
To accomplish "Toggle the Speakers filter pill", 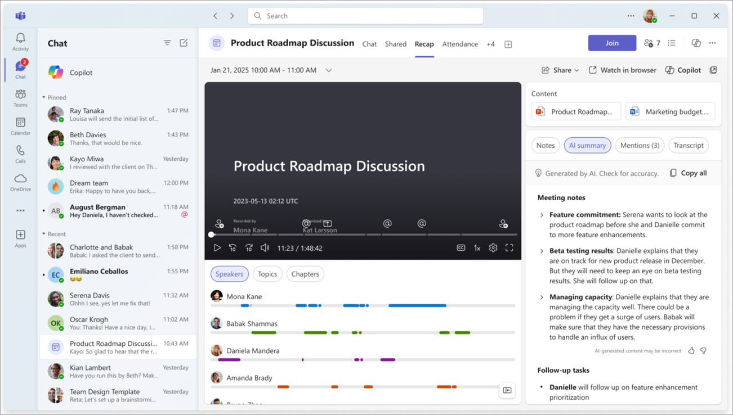I will click(x=229, y=274).
